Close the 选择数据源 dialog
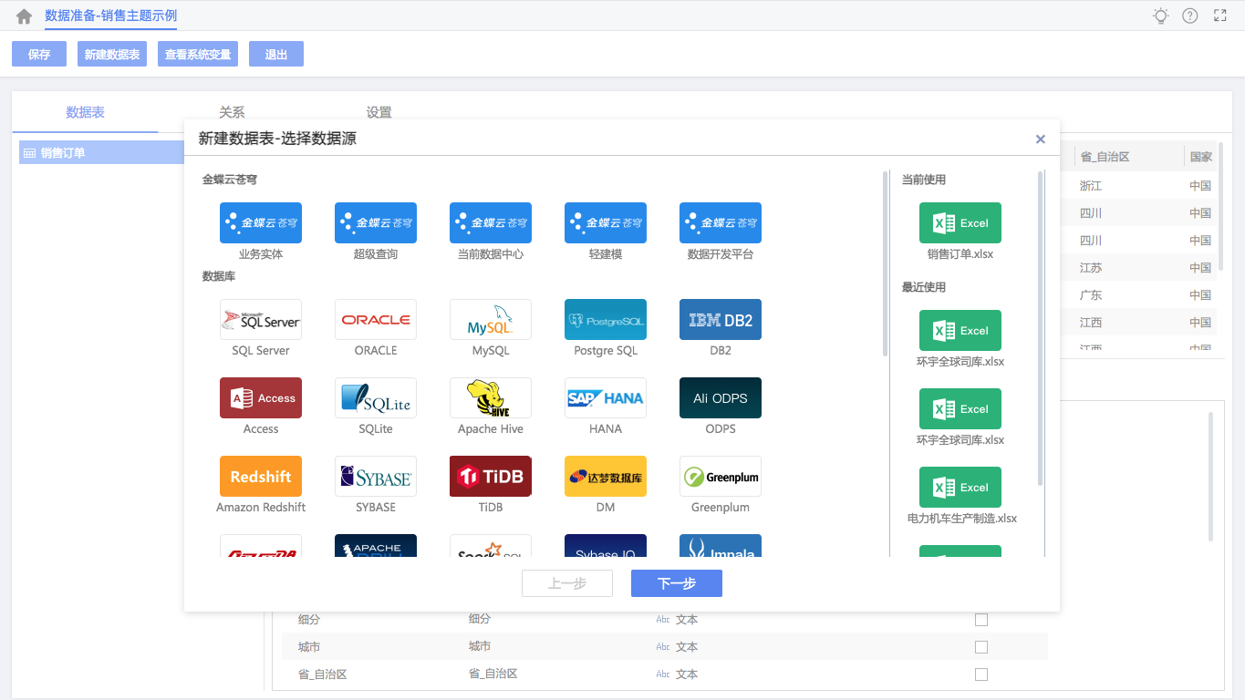This screenshot has width=1245, height=700. click(1041, 139)
